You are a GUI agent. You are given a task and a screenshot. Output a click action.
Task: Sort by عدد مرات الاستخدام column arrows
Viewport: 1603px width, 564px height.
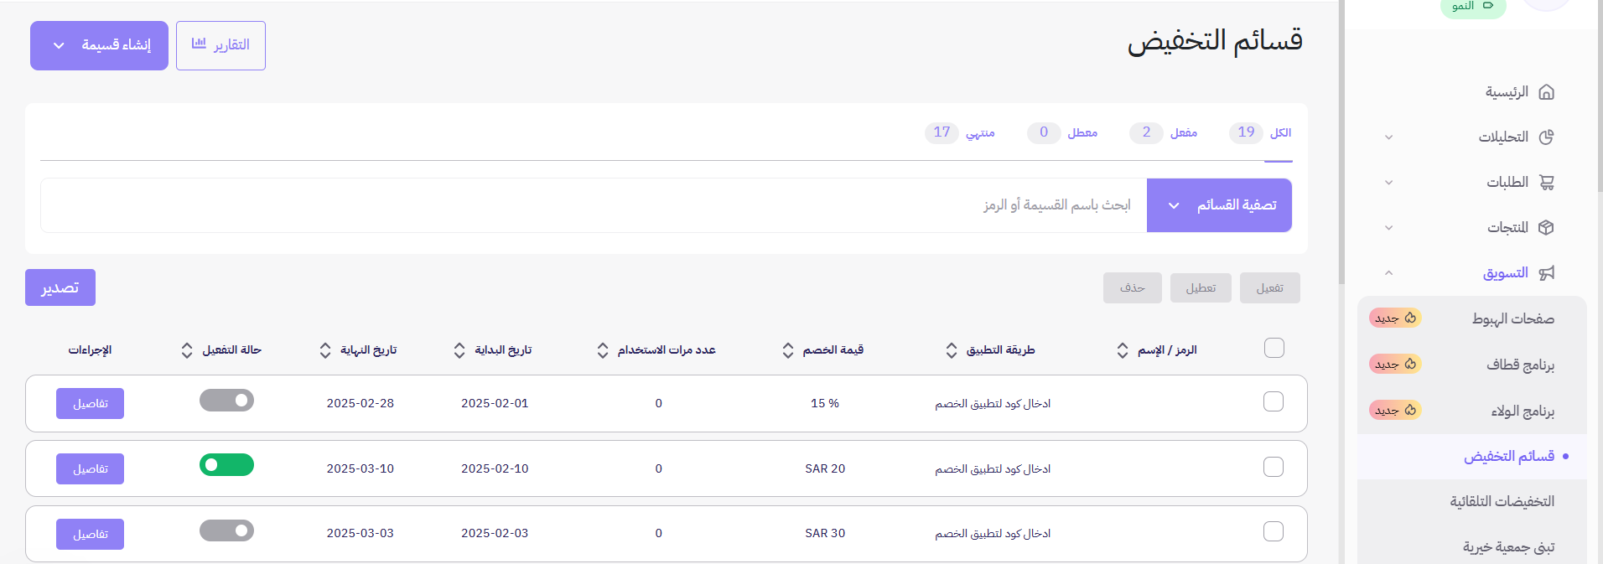[x=603, y=350]
